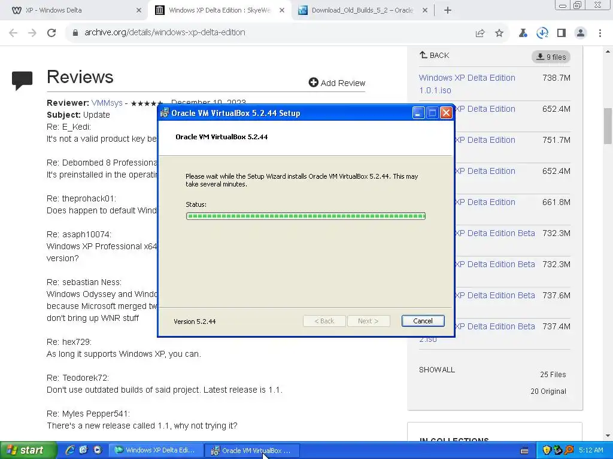The image size is (613, 459).
Task: Open reviewer VMMsys profile link
Action: pos(107,103)
